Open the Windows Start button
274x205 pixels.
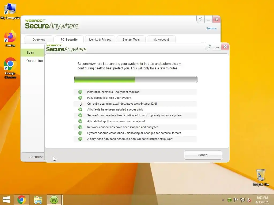(6, 200)
